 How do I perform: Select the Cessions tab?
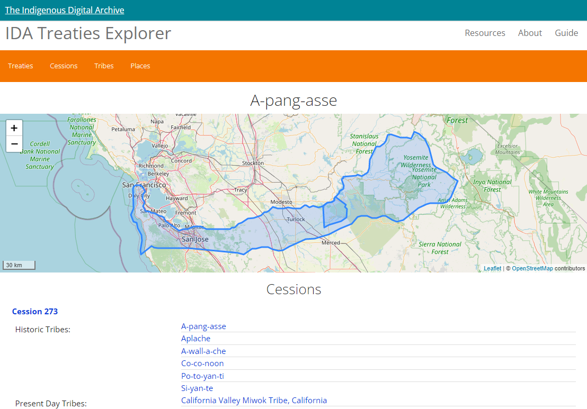click(64, 66)
